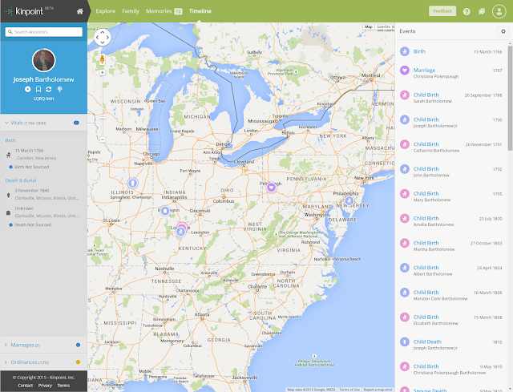Click the LQRQ-94H person ID
Viewport: 513px width, 392px height.
pos(43,99)
